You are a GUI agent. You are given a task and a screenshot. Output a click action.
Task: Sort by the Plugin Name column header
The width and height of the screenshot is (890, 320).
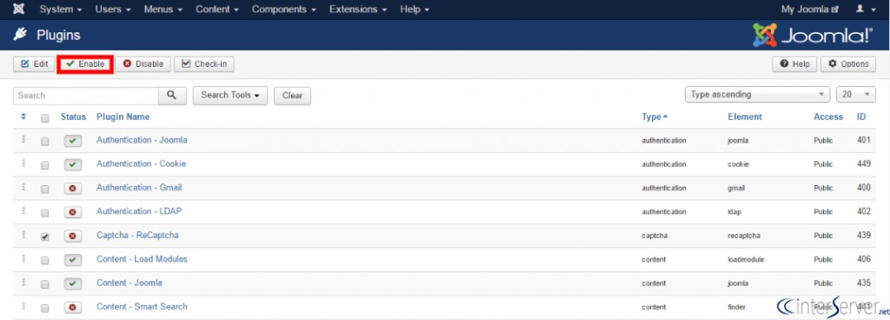[123, 117]
